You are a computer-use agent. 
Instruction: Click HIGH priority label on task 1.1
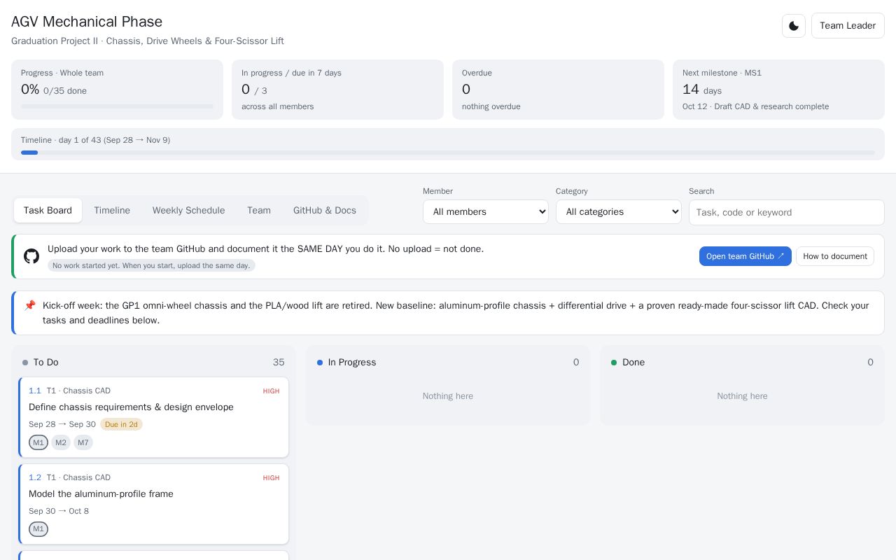coord(271,391)
